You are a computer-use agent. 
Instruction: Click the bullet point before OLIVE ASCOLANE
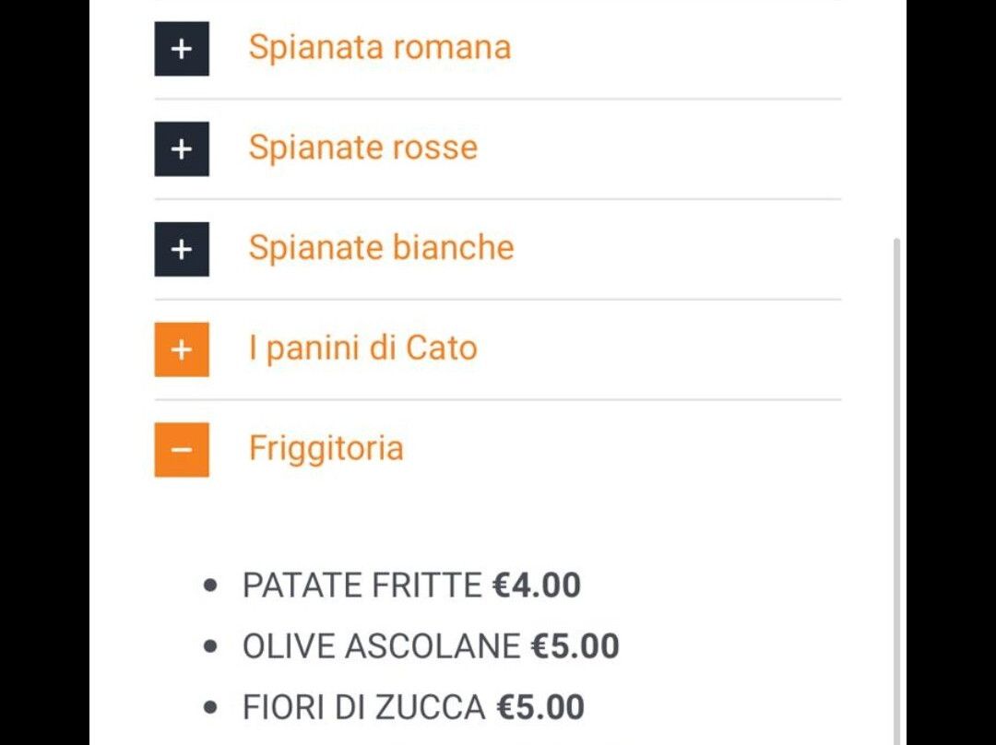211,647
